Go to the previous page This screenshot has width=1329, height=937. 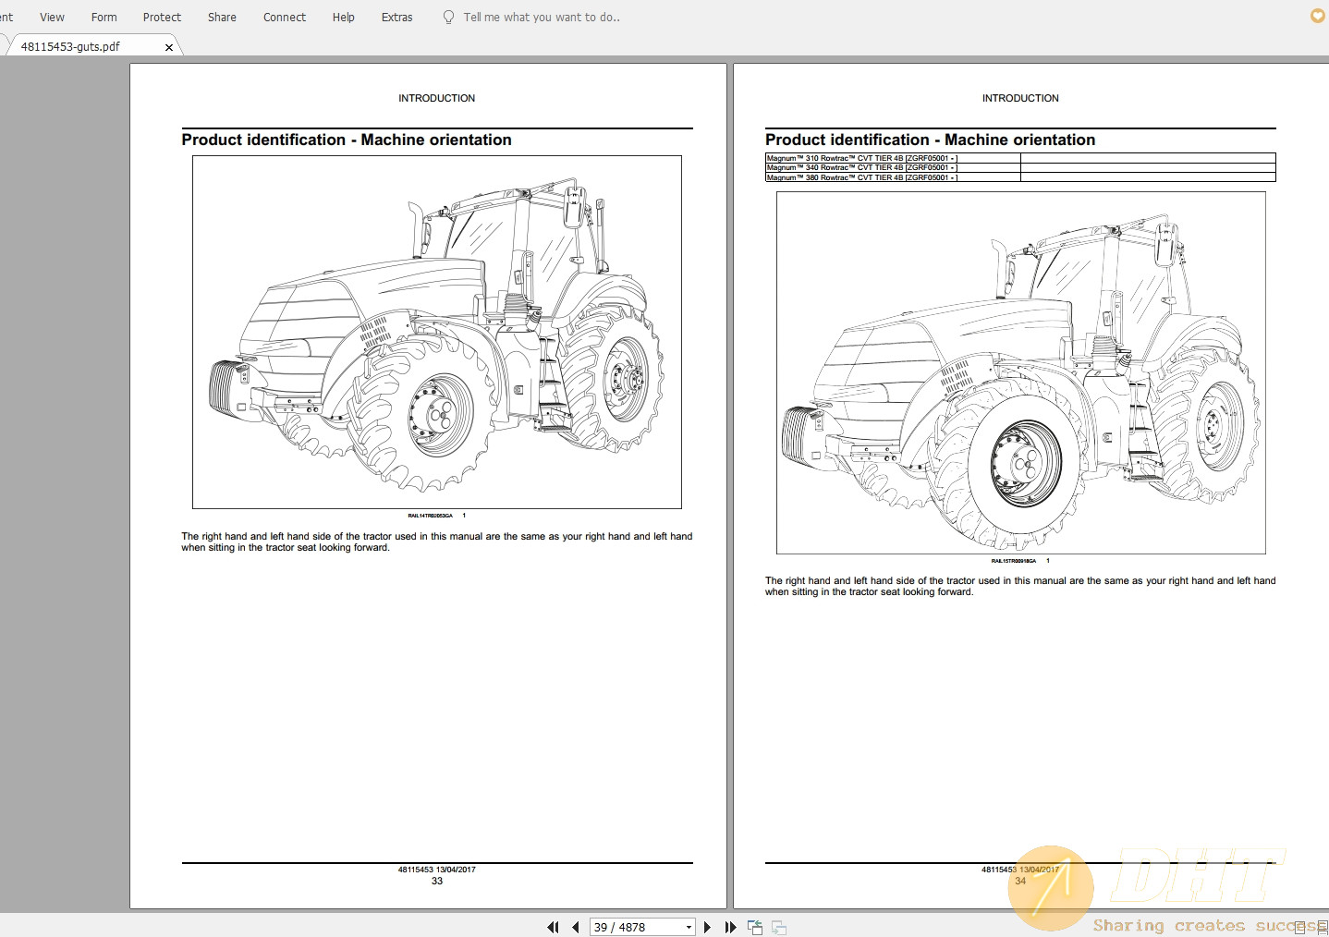click(575, 927)
